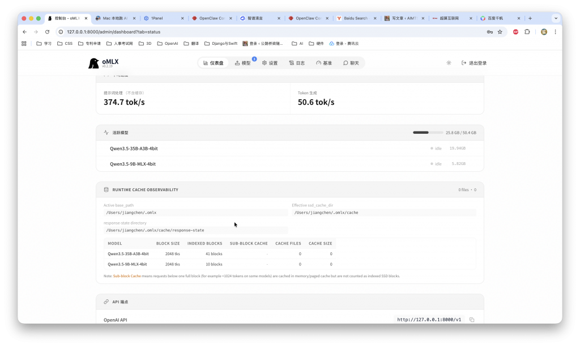
Task: Copy the OpenAI API endpoint URL
Action: [x=472, y=320]
